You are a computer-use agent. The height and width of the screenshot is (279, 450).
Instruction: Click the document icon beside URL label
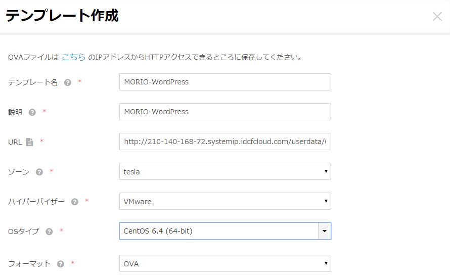[30, 142]
